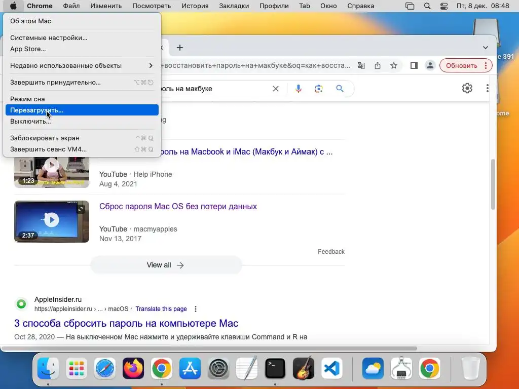Click Перезагрузить… menu item
The width and height of the screenshot is (519, 389).
(82, 110)
